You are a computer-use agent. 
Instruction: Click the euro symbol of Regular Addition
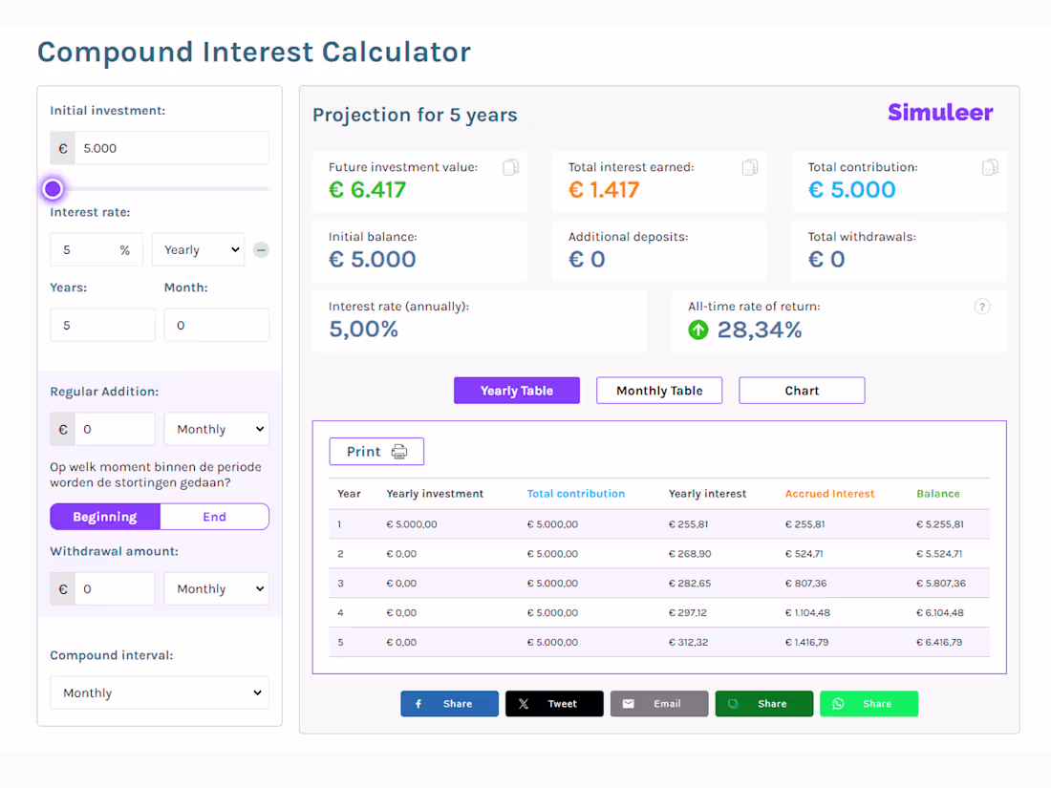click(x=63, y=429)
